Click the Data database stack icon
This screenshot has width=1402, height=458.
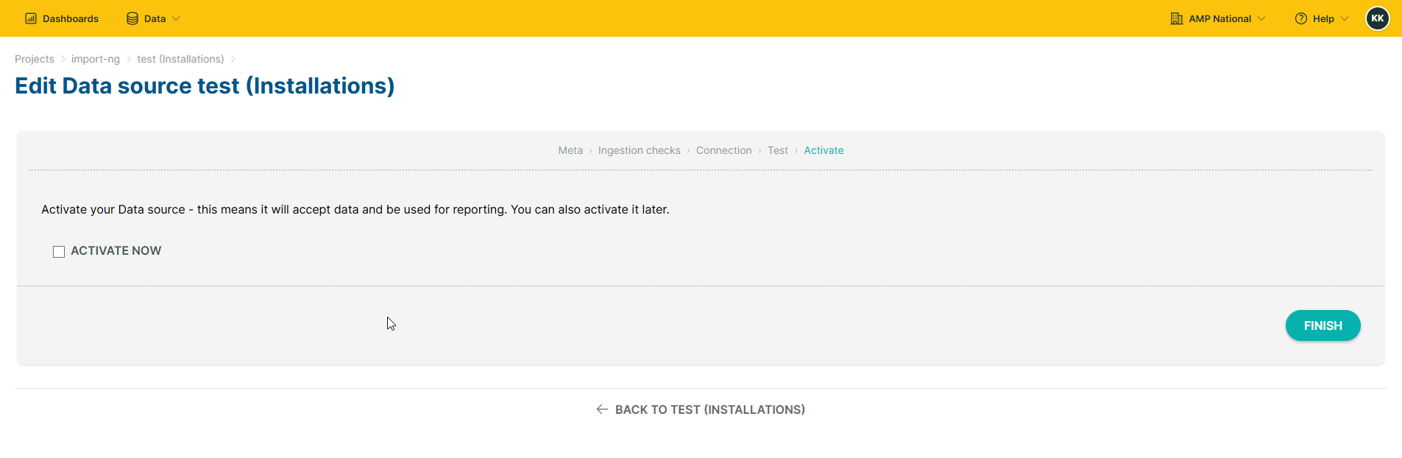click(x=132, y=18)
